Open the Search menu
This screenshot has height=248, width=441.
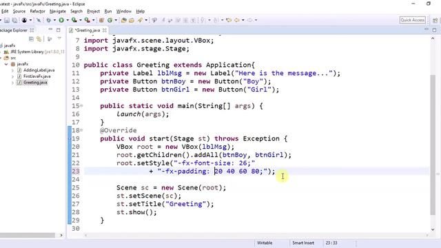coord(76,11)
